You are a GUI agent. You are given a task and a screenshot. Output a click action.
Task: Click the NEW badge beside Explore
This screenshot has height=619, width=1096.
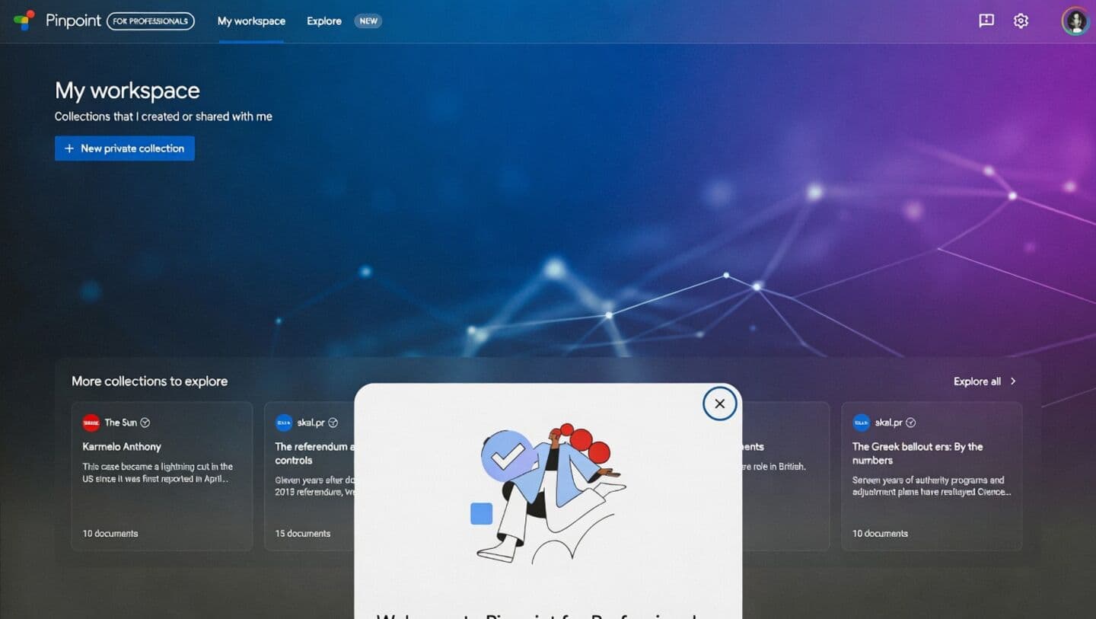(368, 21)
